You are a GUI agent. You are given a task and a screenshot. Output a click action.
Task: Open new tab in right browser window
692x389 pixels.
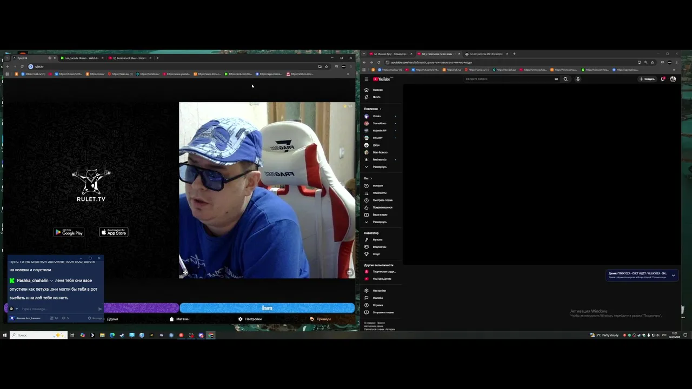(514, 54)
